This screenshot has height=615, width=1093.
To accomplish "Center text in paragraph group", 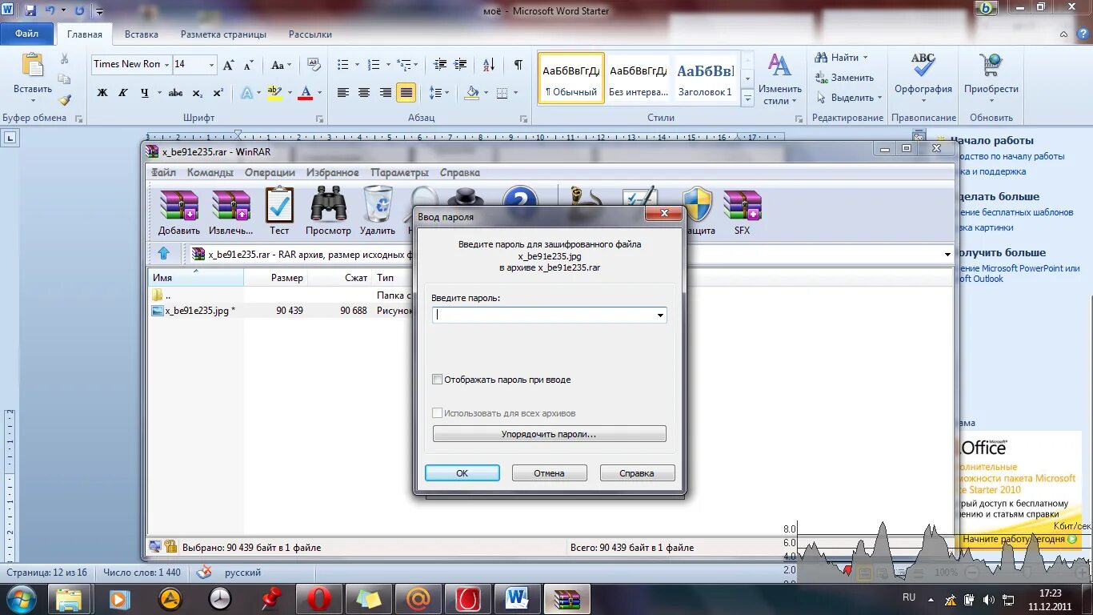I will (364, 93).
